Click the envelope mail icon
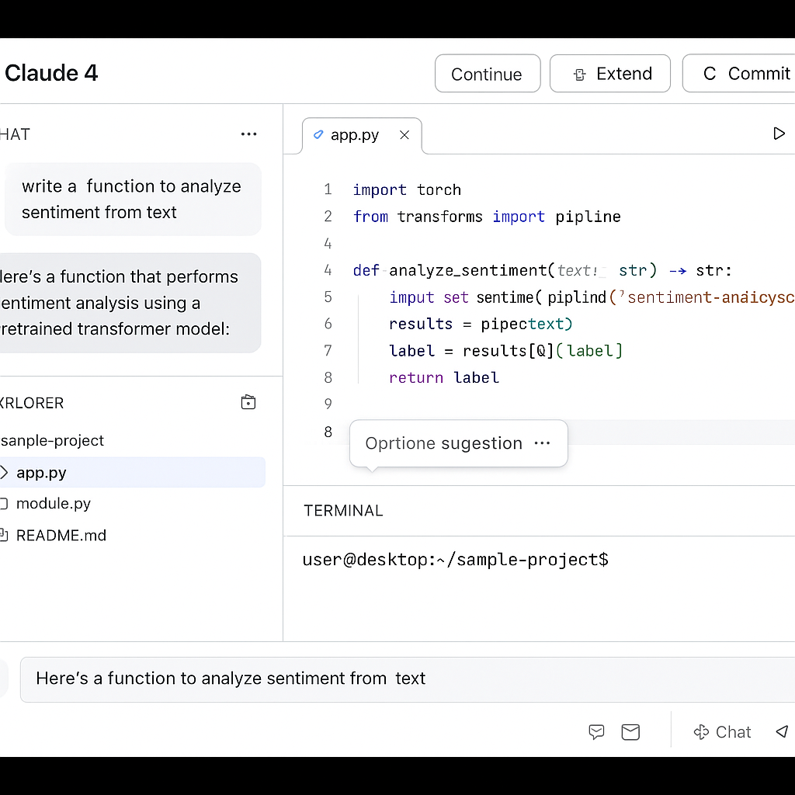 click(630, 731)
